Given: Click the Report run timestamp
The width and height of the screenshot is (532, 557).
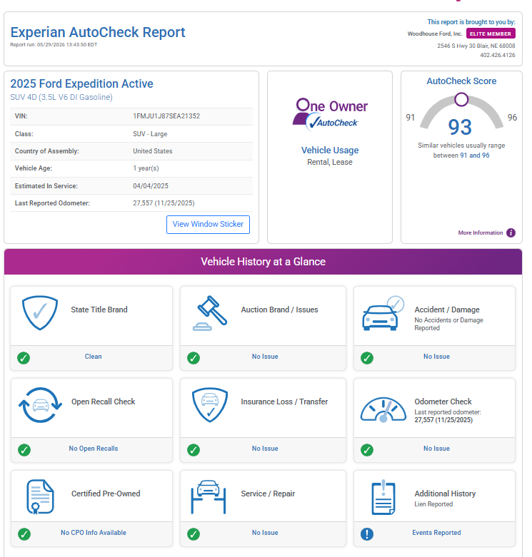Looking at the screenshot, I should click(x=54, y=45).
